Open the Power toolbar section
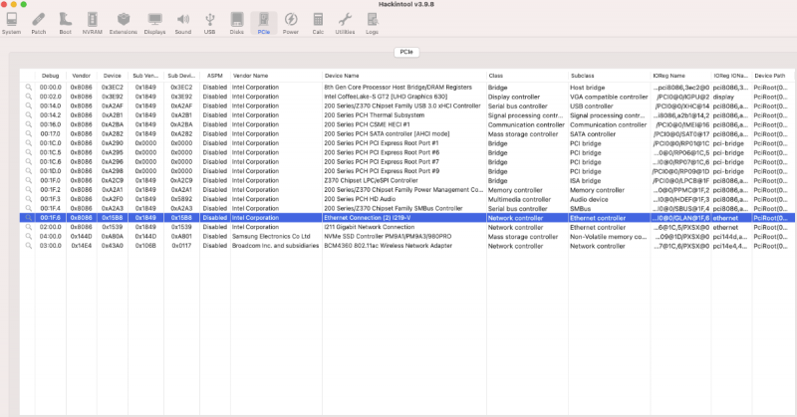Viewport: 797px width, 417px height. click(x=290, y=23)
